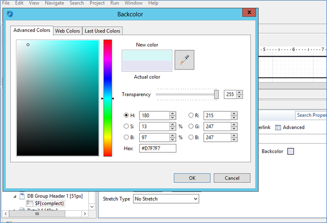This screenshot has width=327, height=223.
Task: Cancel the Backcolor dialog
Action: [x=232, y=178]
